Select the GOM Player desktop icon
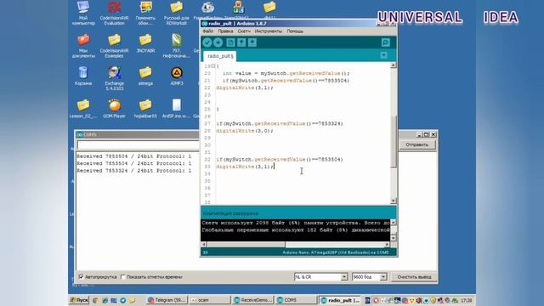Image resolution: width=544 pixels, height=306 pixels. click(x=114, y=109)
